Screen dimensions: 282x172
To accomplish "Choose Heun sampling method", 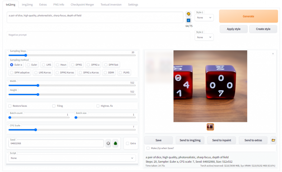I will click(61, 65).
